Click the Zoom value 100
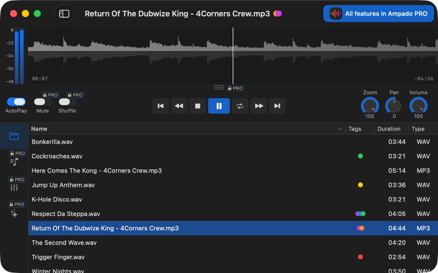 click(x=370, y=116)
